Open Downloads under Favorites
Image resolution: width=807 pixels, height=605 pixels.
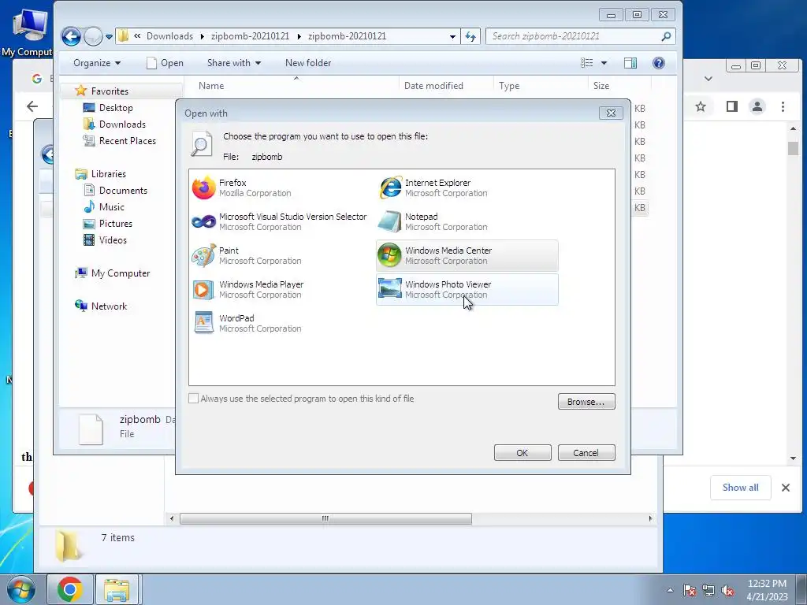pyautogui.click(x=122, y=124)
